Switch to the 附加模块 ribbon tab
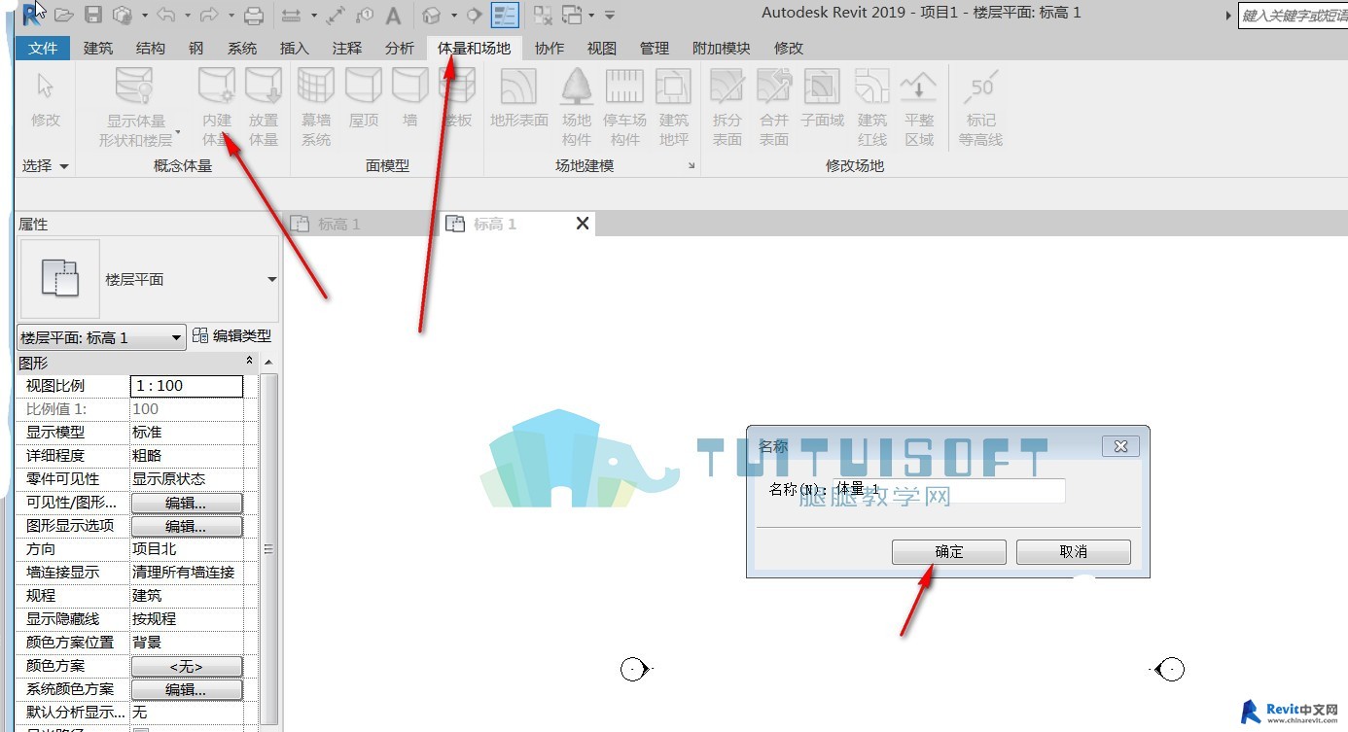1348x732 pixels. (721, 48)
